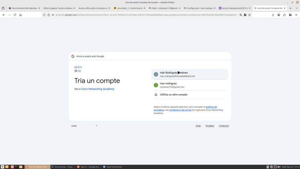Click the back navigation arrow
The height and width of the screenshot is (169, 300).
coord(4,15)
